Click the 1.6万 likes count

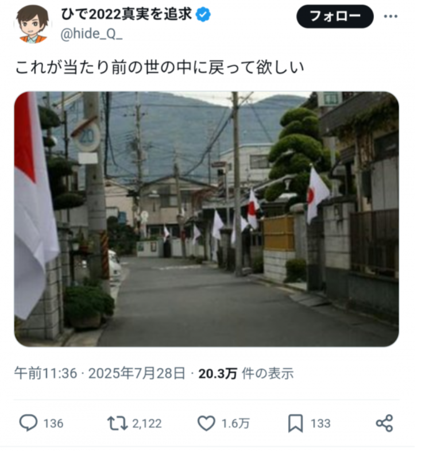[x=235, y=423]
